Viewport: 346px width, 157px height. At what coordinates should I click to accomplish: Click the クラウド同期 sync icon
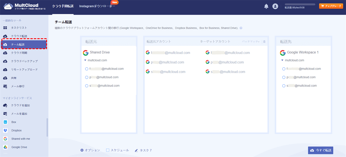(x=5, y=53)
